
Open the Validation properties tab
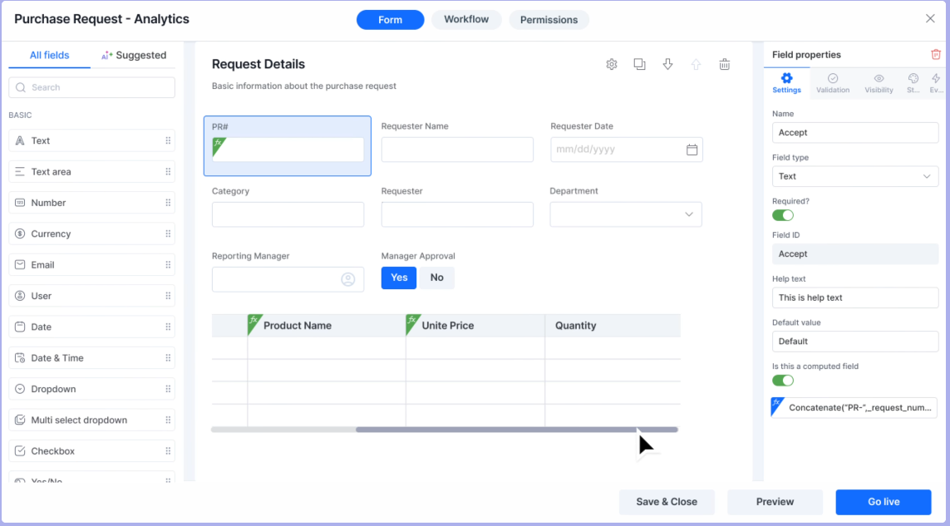[x=833, y=83]
